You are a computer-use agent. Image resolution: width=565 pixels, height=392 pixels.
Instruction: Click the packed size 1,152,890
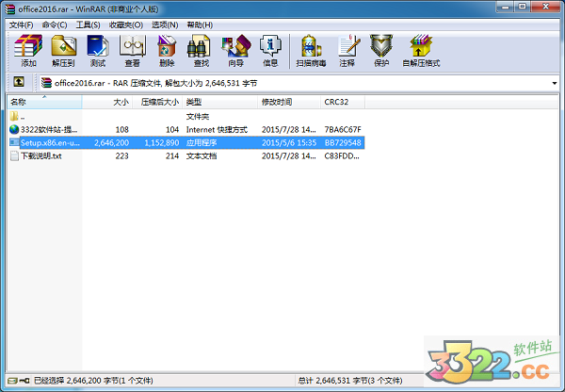(161, 143)
